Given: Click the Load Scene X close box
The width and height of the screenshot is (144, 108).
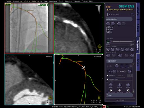Looking at the screenshot, I should point(131,66).
